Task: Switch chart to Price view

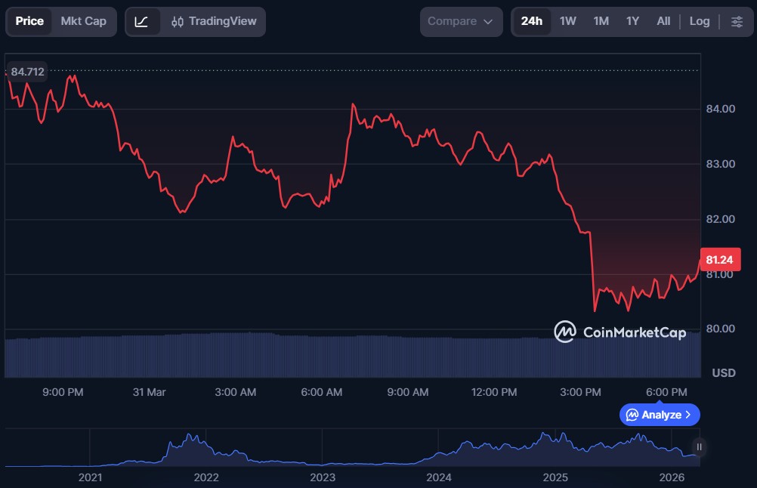Action: pyautogui.click(x=29, y=22)
